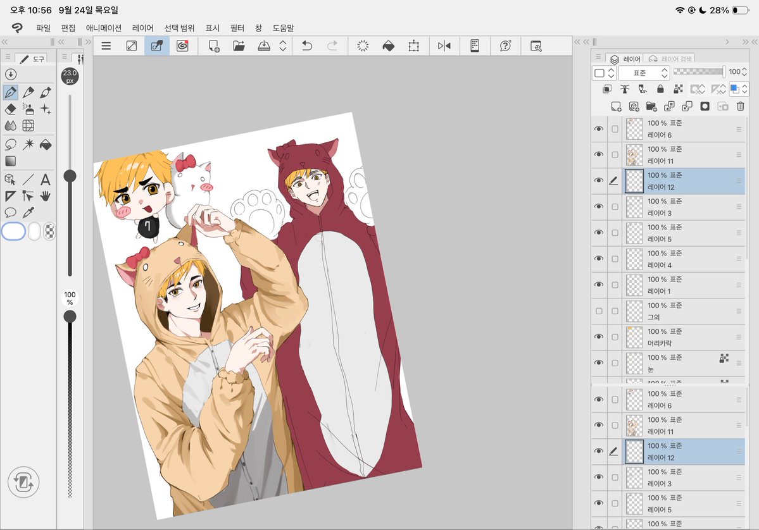Open the 필터 menu
Viewport: 759px width, 530px height.
pyautogui.click(x=237, y=28)
